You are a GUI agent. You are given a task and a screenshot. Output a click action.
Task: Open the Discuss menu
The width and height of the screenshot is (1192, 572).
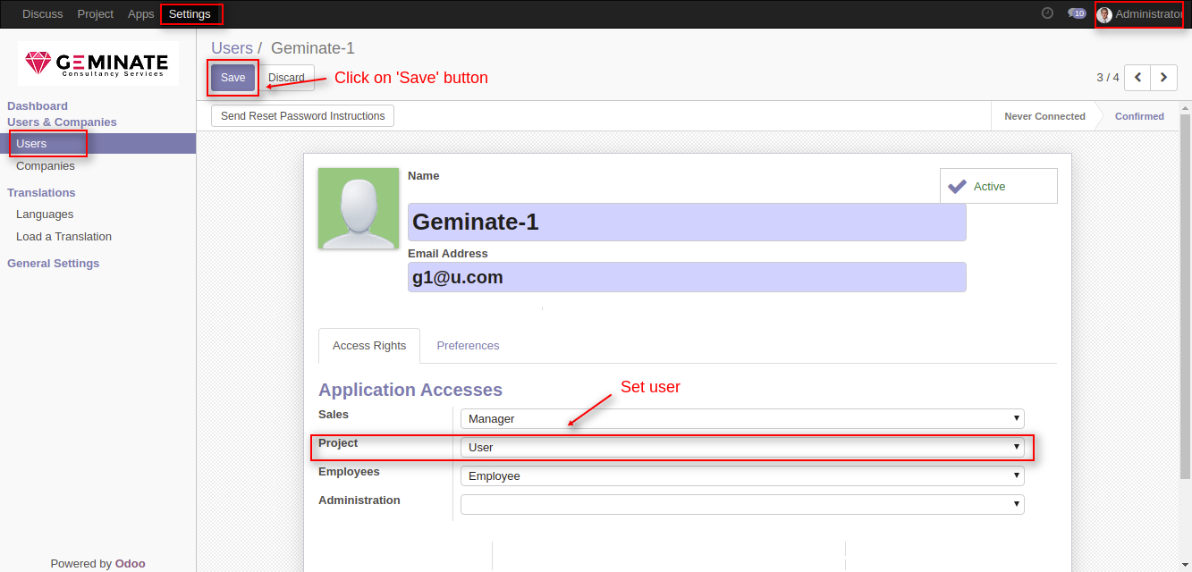43,14
